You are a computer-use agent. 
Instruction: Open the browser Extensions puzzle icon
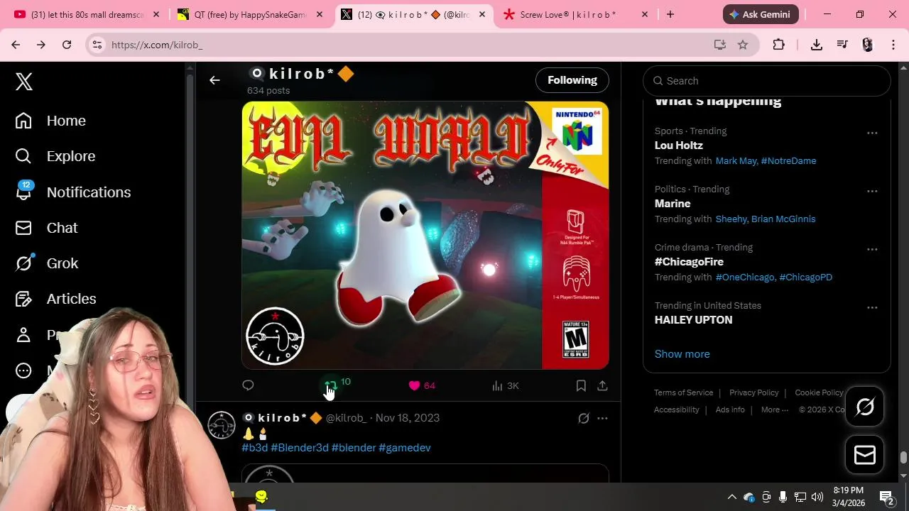(779, 45)
